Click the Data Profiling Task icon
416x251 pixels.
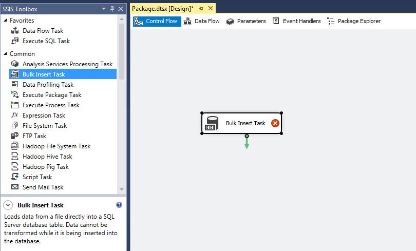pyautogui.click(x=15, y=85)
